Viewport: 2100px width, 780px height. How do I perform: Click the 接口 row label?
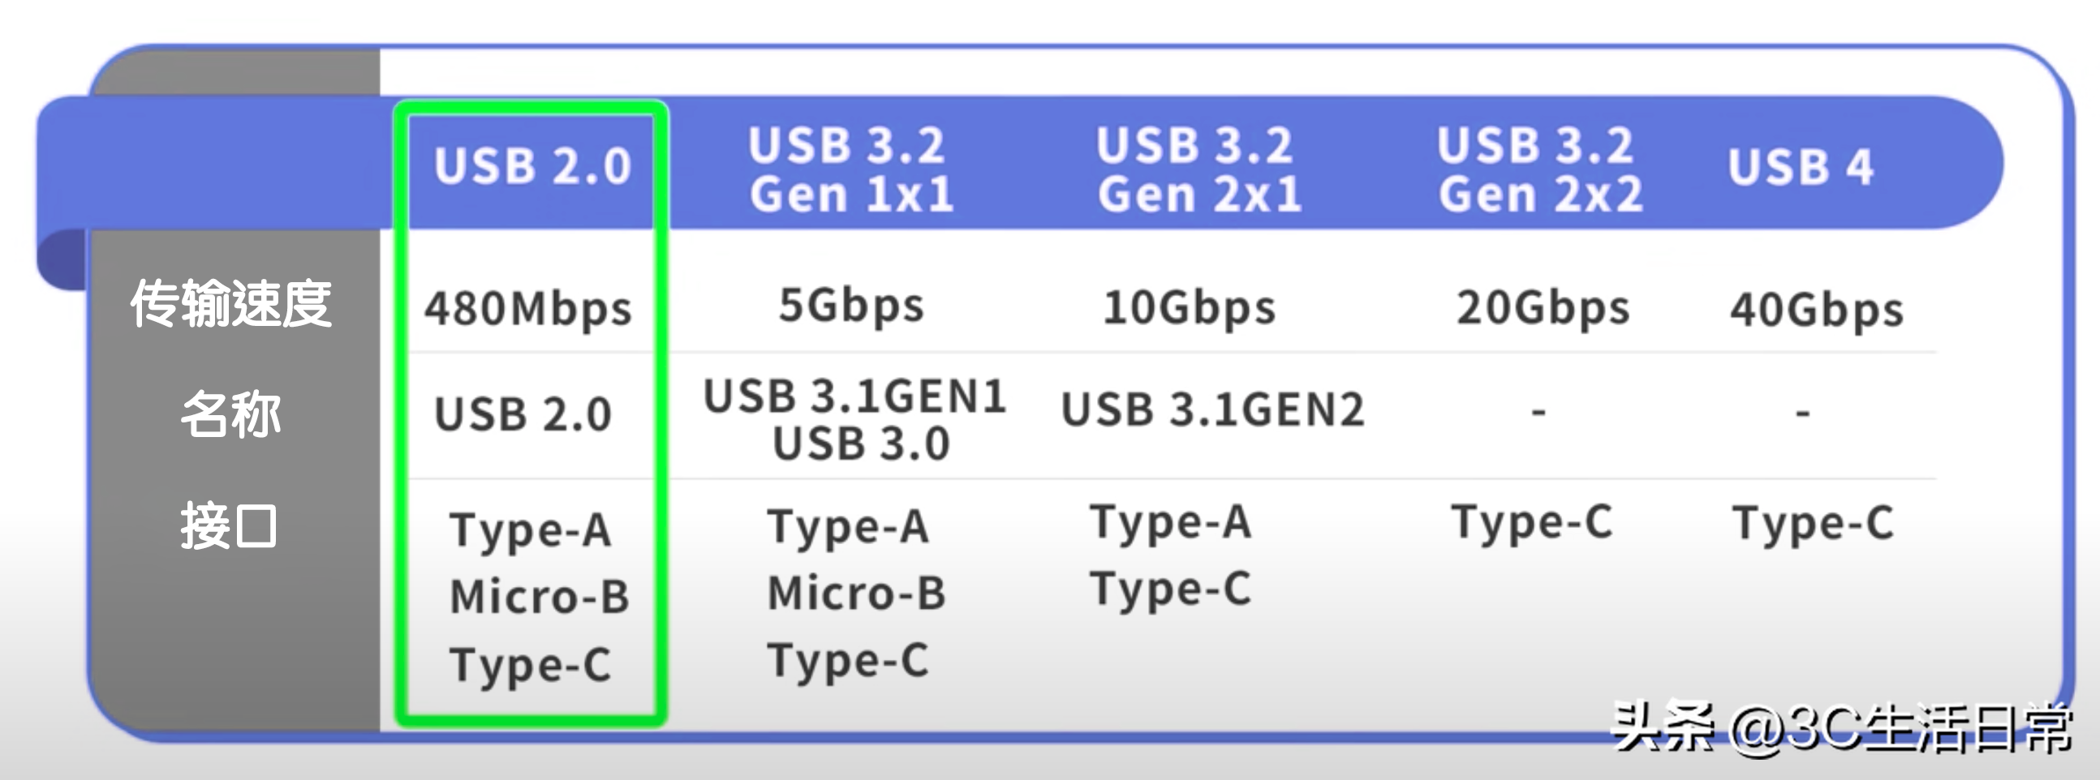pyautogui.click(x=229, y=526)
